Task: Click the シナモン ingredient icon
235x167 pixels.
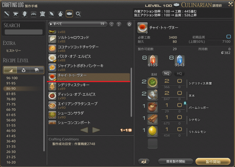Action: click(x=152, y=118)
